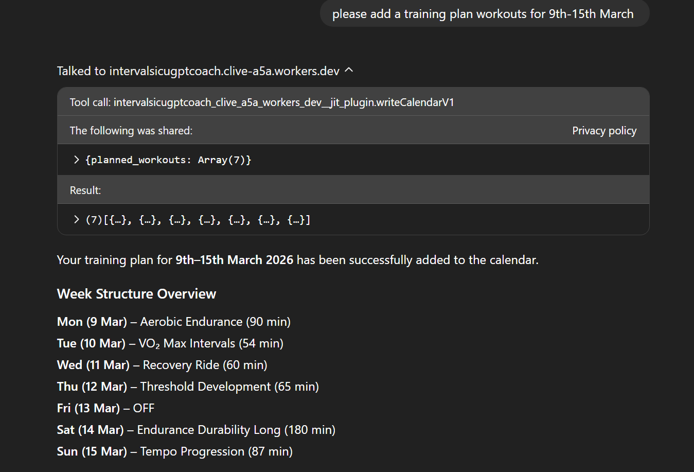694x472 pixels.
Task: Click the Thu (12 Mar) Threshold Development line
Action: click(188, 387)
